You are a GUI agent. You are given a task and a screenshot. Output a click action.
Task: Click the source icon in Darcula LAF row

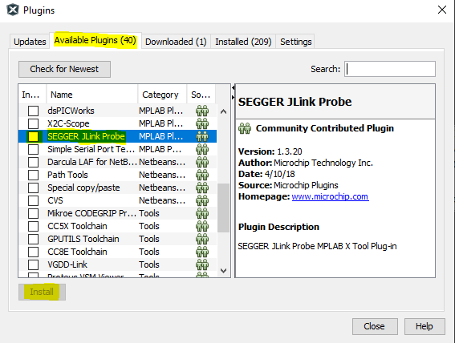(202, 162)
